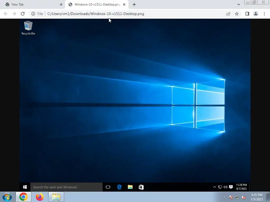The image size is (270, 202).
Task: Bookmark this tab with star
Action: (x=237, y=14)
